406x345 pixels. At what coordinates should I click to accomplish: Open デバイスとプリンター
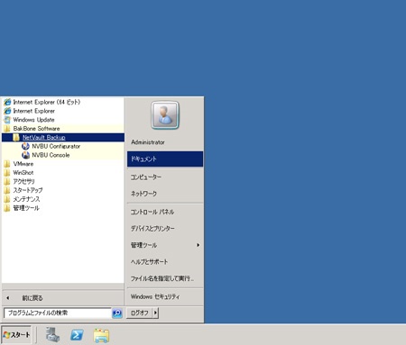click(165, 229)
